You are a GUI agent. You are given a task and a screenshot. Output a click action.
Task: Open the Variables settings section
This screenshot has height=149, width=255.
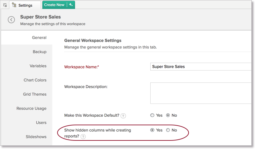tap(38, 66)
